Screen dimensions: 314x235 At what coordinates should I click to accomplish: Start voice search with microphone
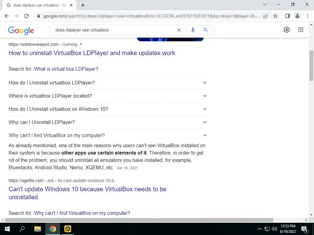[x=193, y=30]
